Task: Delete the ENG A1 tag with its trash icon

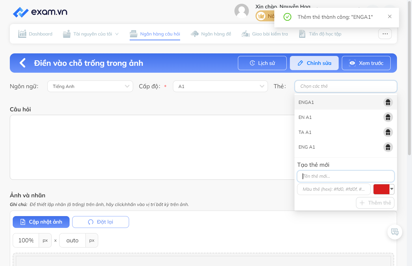Action: point(388,147)
